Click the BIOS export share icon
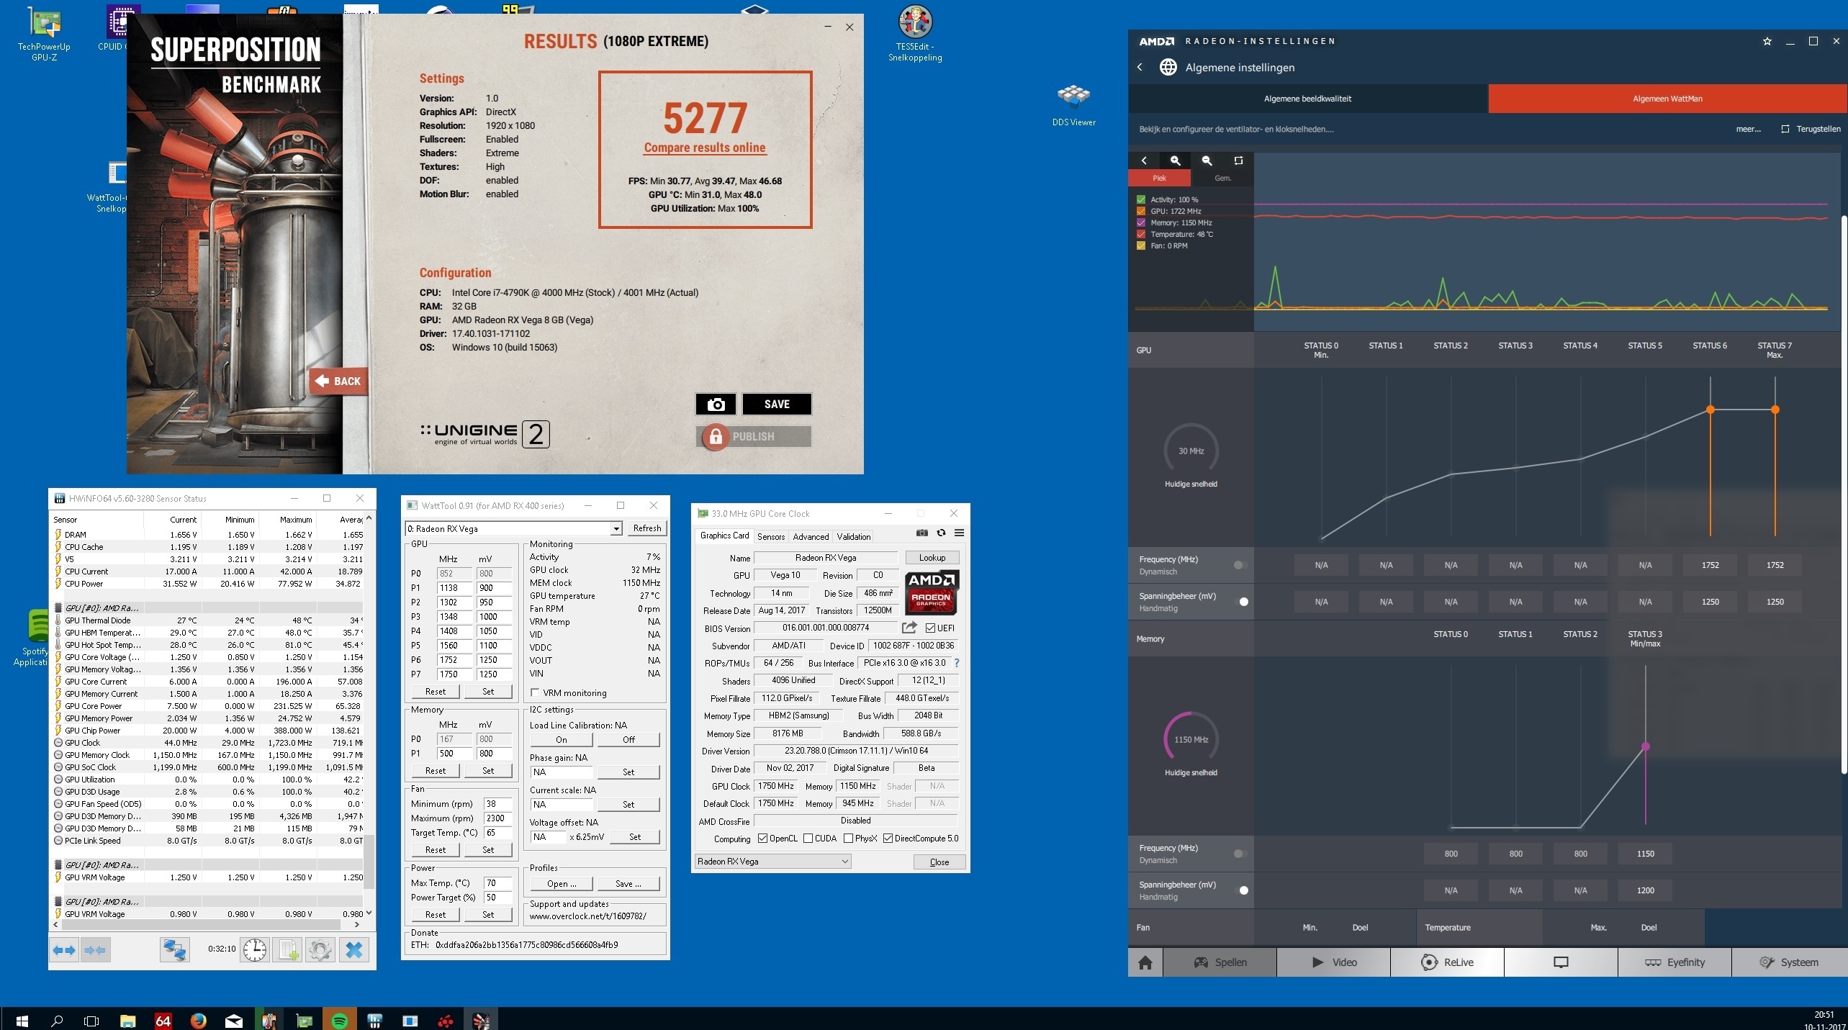This screenshot has width=1848, height=1030. [909, 628]
